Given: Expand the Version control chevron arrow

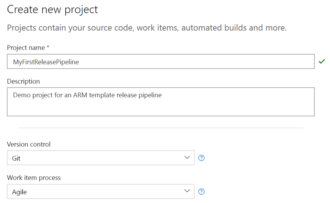Looking at the screenshot, I should pyautogui.click(x=187, y=158).
